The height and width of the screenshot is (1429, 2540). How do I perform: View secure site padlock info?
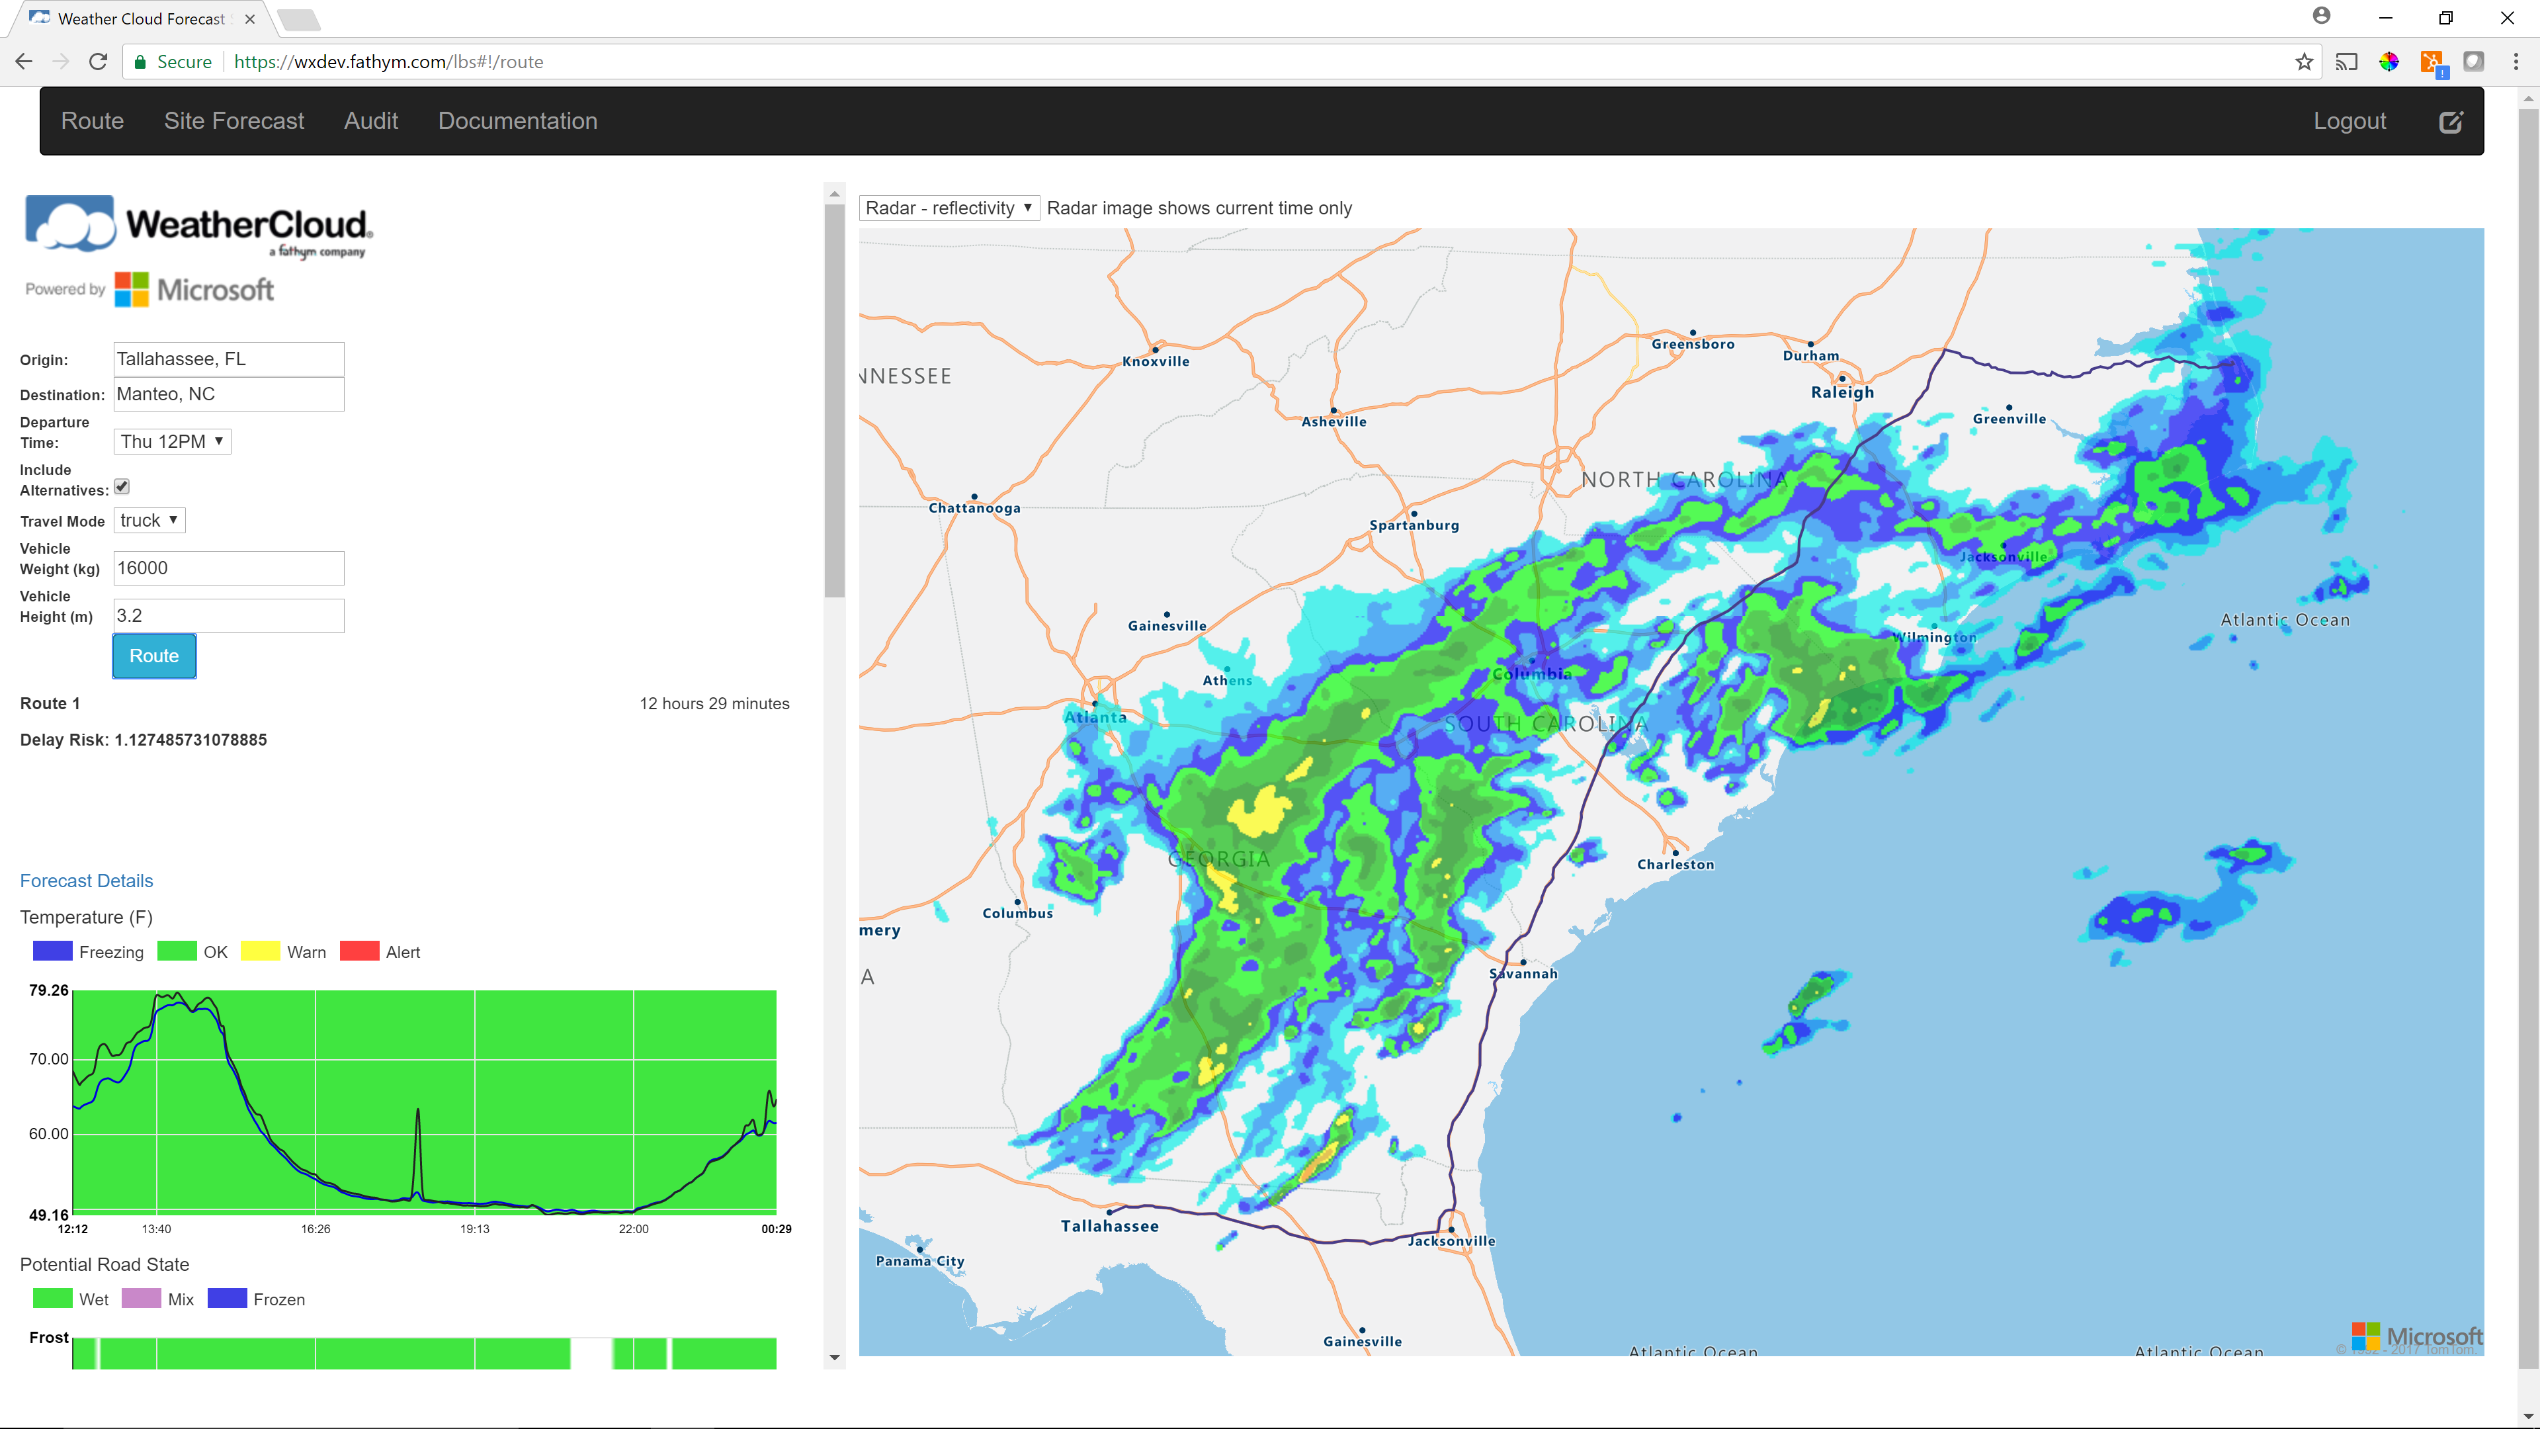pos(140,61)
